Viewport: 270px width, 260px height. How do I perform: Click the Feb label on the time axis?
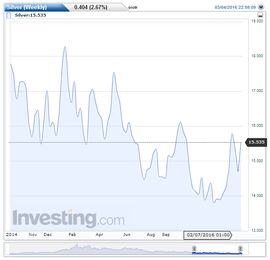pos(72,235)
